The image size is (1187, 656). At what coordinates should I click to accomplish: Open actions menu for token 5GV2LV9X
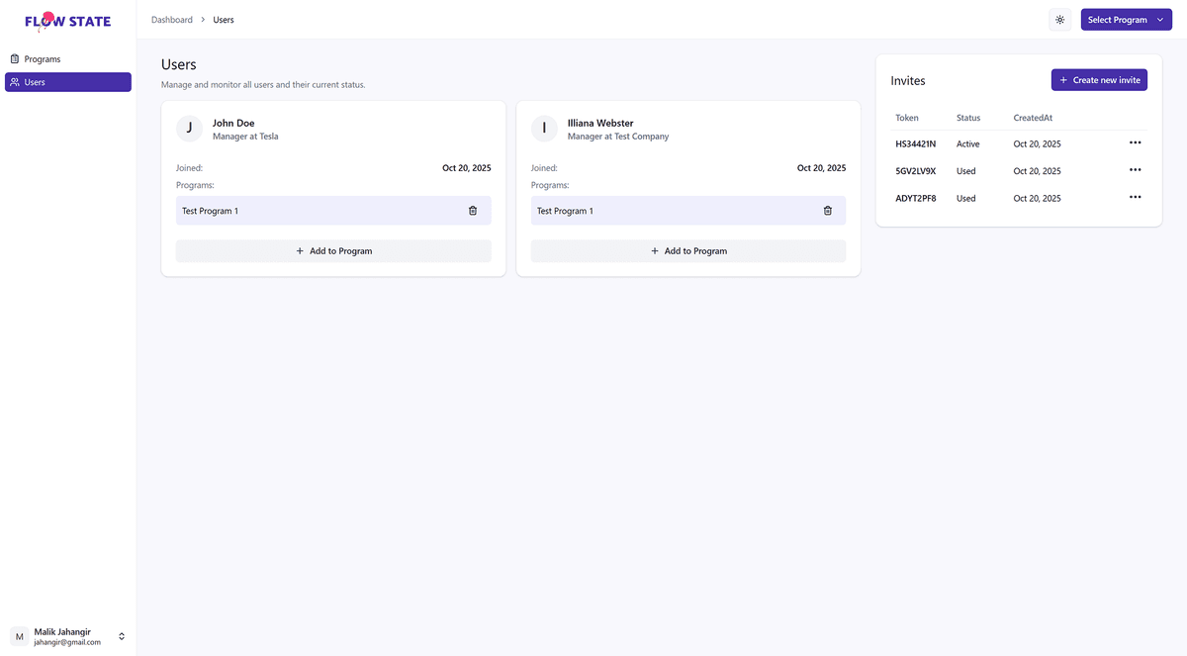coord(1135,170)
